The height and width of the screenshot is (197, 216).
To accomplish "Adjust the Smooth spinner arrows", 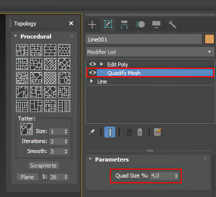I will pos(66,151).
